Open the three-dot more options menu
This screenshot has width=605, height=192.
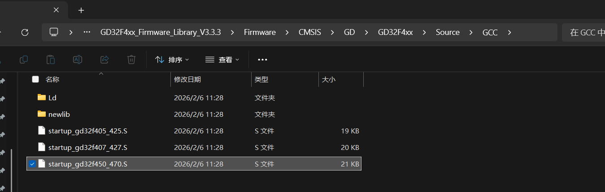263,60
